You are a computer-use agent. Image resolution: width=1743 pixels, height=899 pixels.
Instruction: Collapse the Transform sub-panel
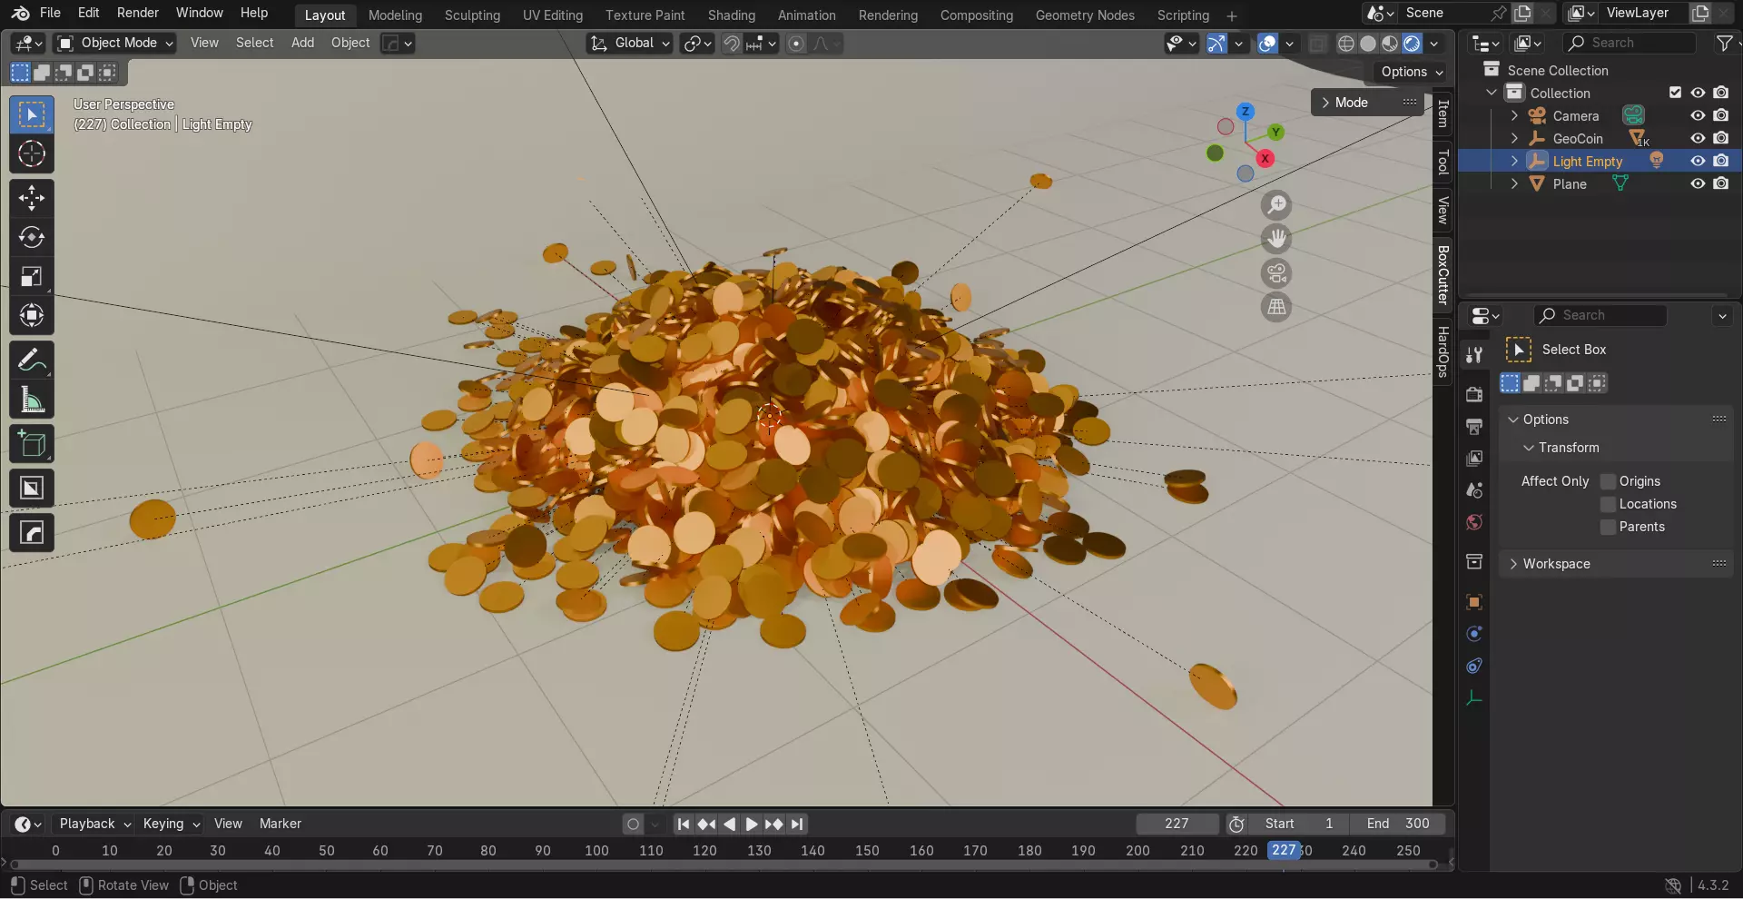coord(1530,448)
